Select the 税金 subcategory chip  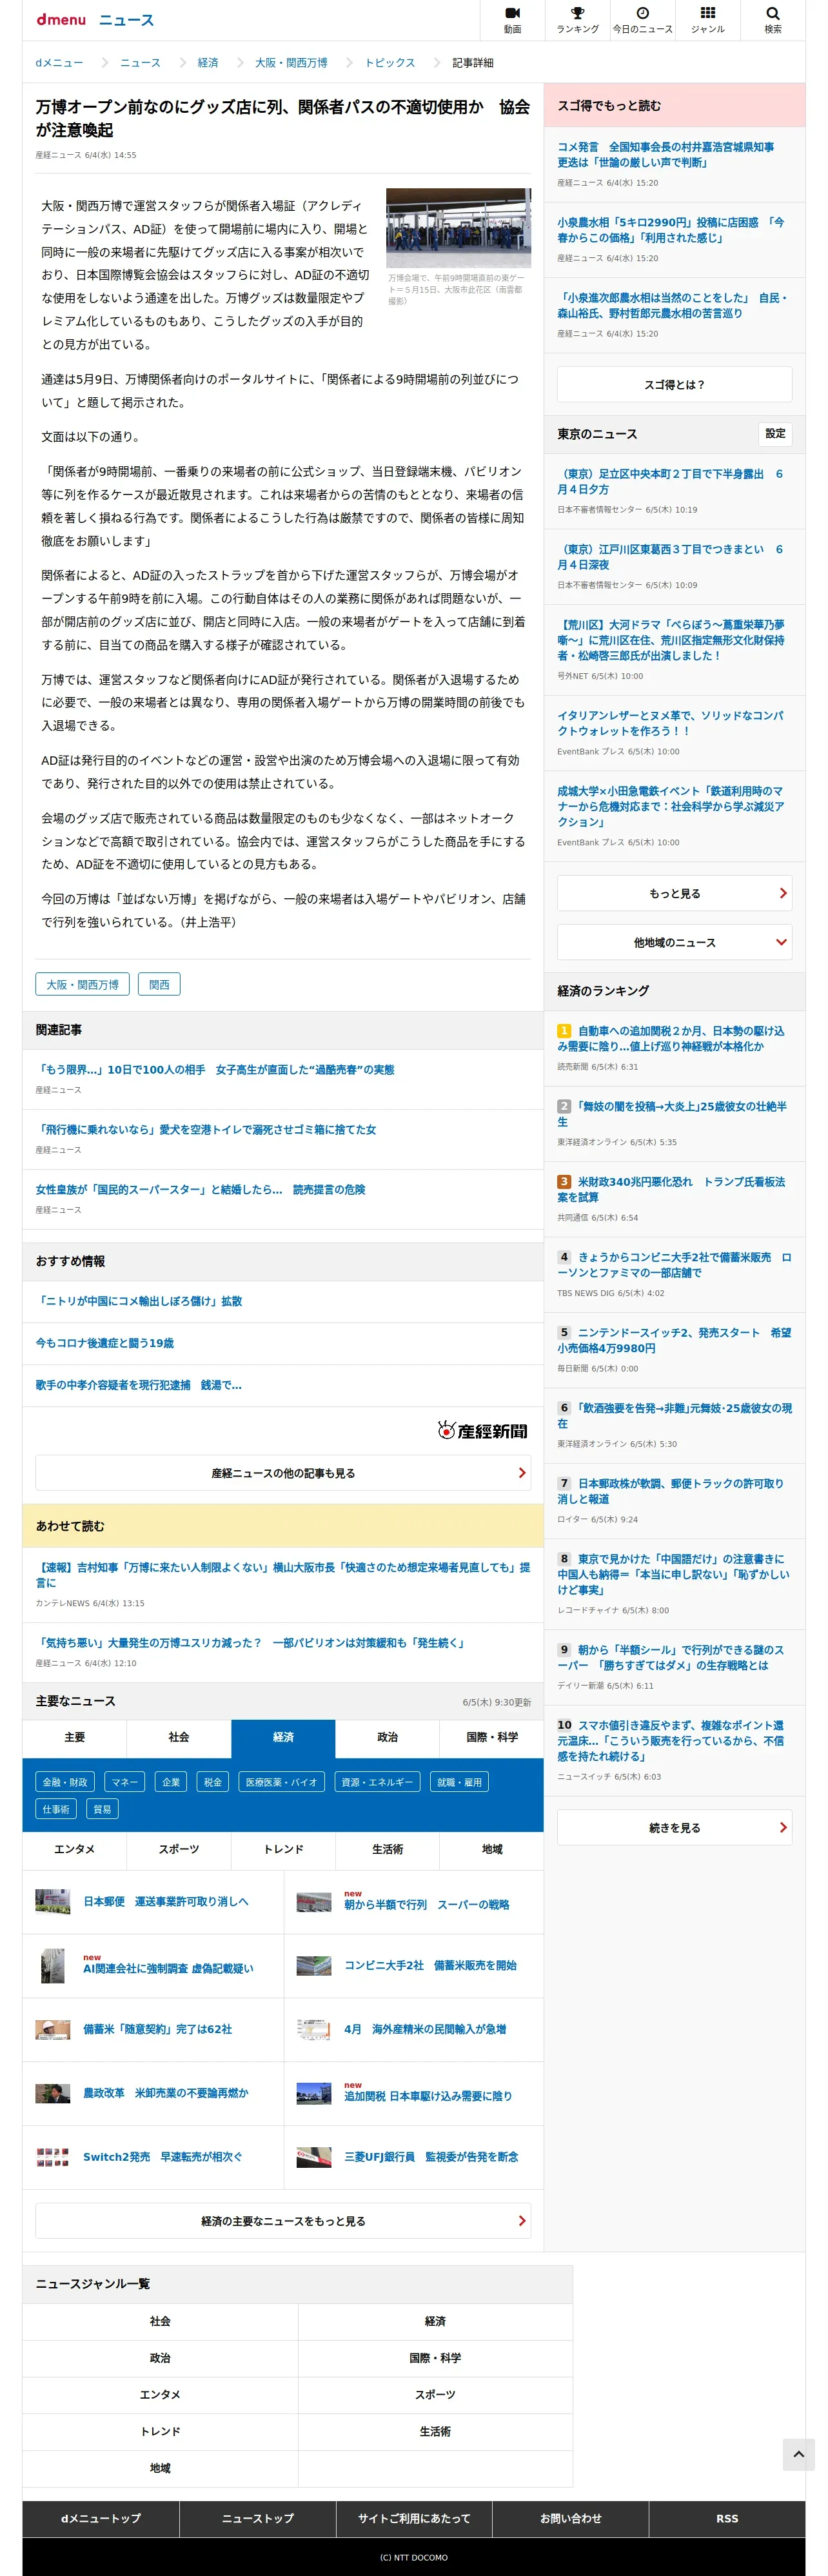coord(213,1782)
